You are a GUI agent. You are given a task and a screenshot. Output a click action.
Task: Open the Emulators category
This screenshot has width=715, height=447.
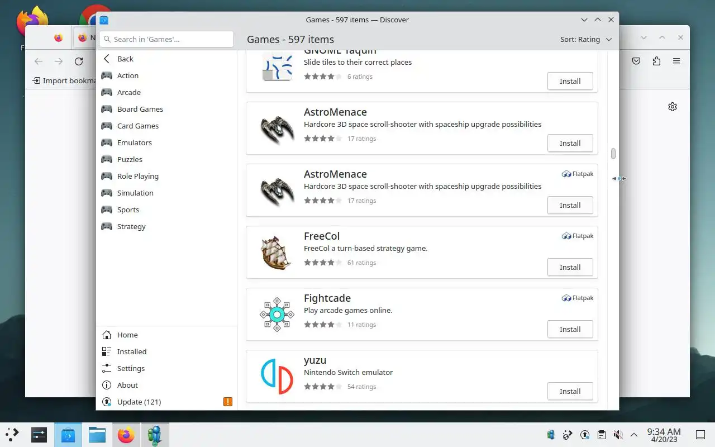[166, 142]
